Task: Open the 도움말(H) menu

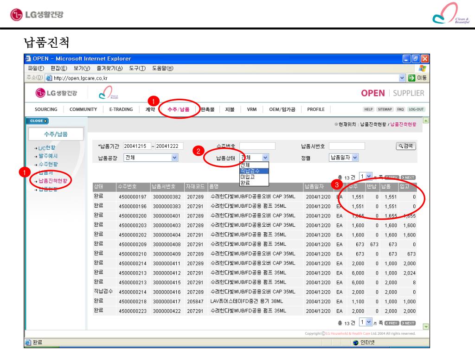Action: coord(163,68)
